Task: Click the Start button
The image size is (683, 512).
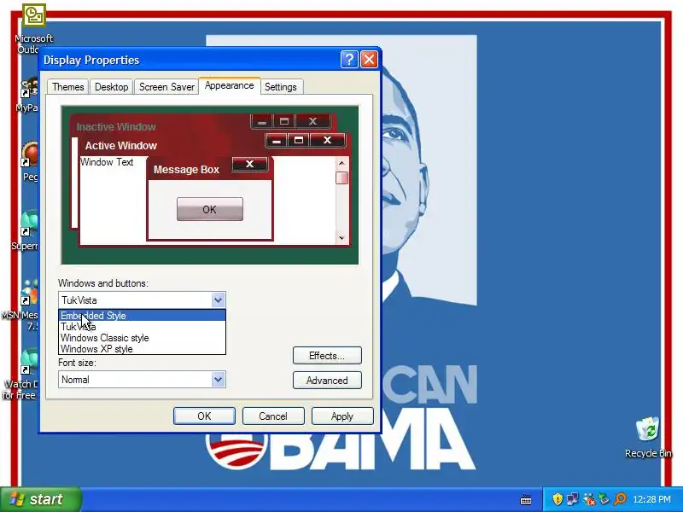Action: [x=40, y=499]
